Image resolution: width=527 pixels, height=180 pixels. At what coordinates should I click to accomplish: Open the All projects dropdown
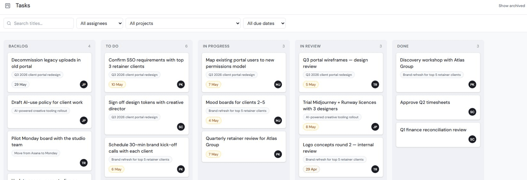(x=183, y=23)
